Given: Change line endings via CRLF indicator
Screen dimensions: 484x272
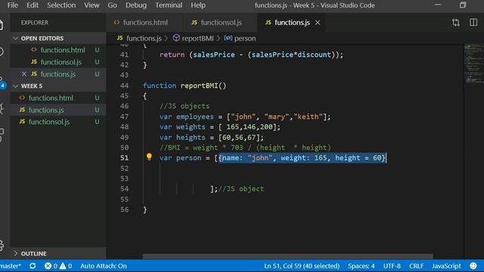Looking at the screenshot, I should (416, 266).
